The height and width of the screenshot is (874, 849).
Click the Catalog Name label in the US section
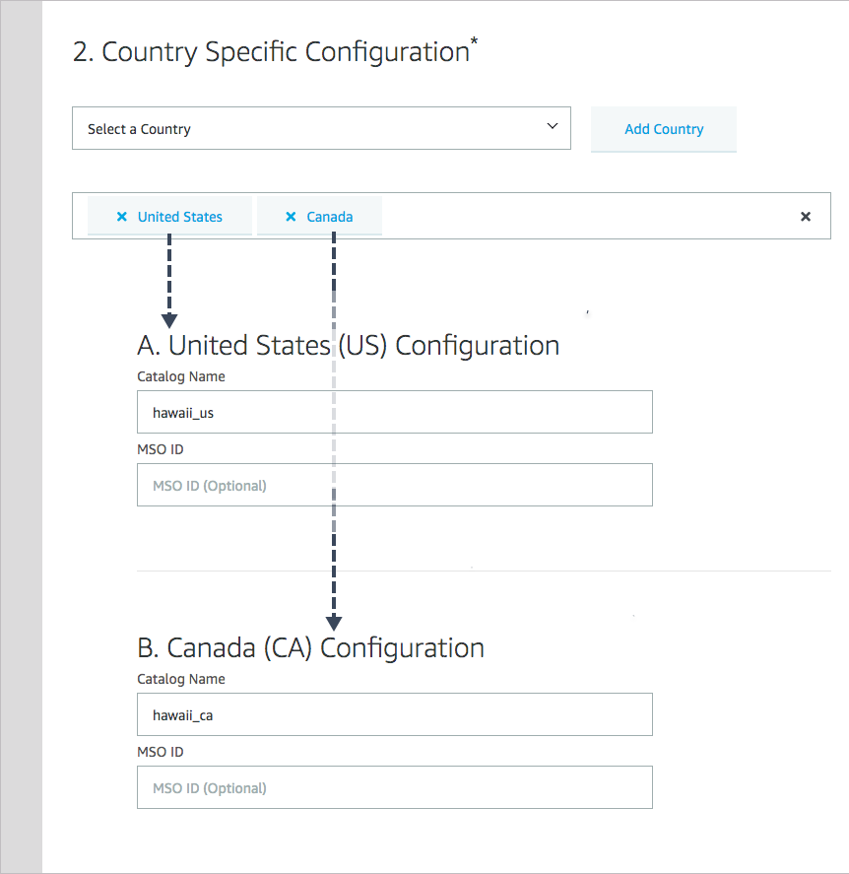(x=181, y=376)
